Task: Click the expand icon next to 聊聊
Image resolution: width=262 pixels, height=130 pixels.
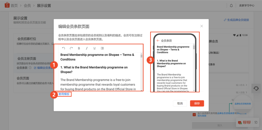Action: (256, 122)
